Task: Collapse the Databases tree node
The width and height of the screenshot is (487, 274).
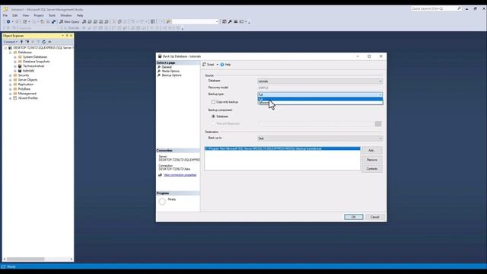Action: pyautogui.click(x=10, y=53)
